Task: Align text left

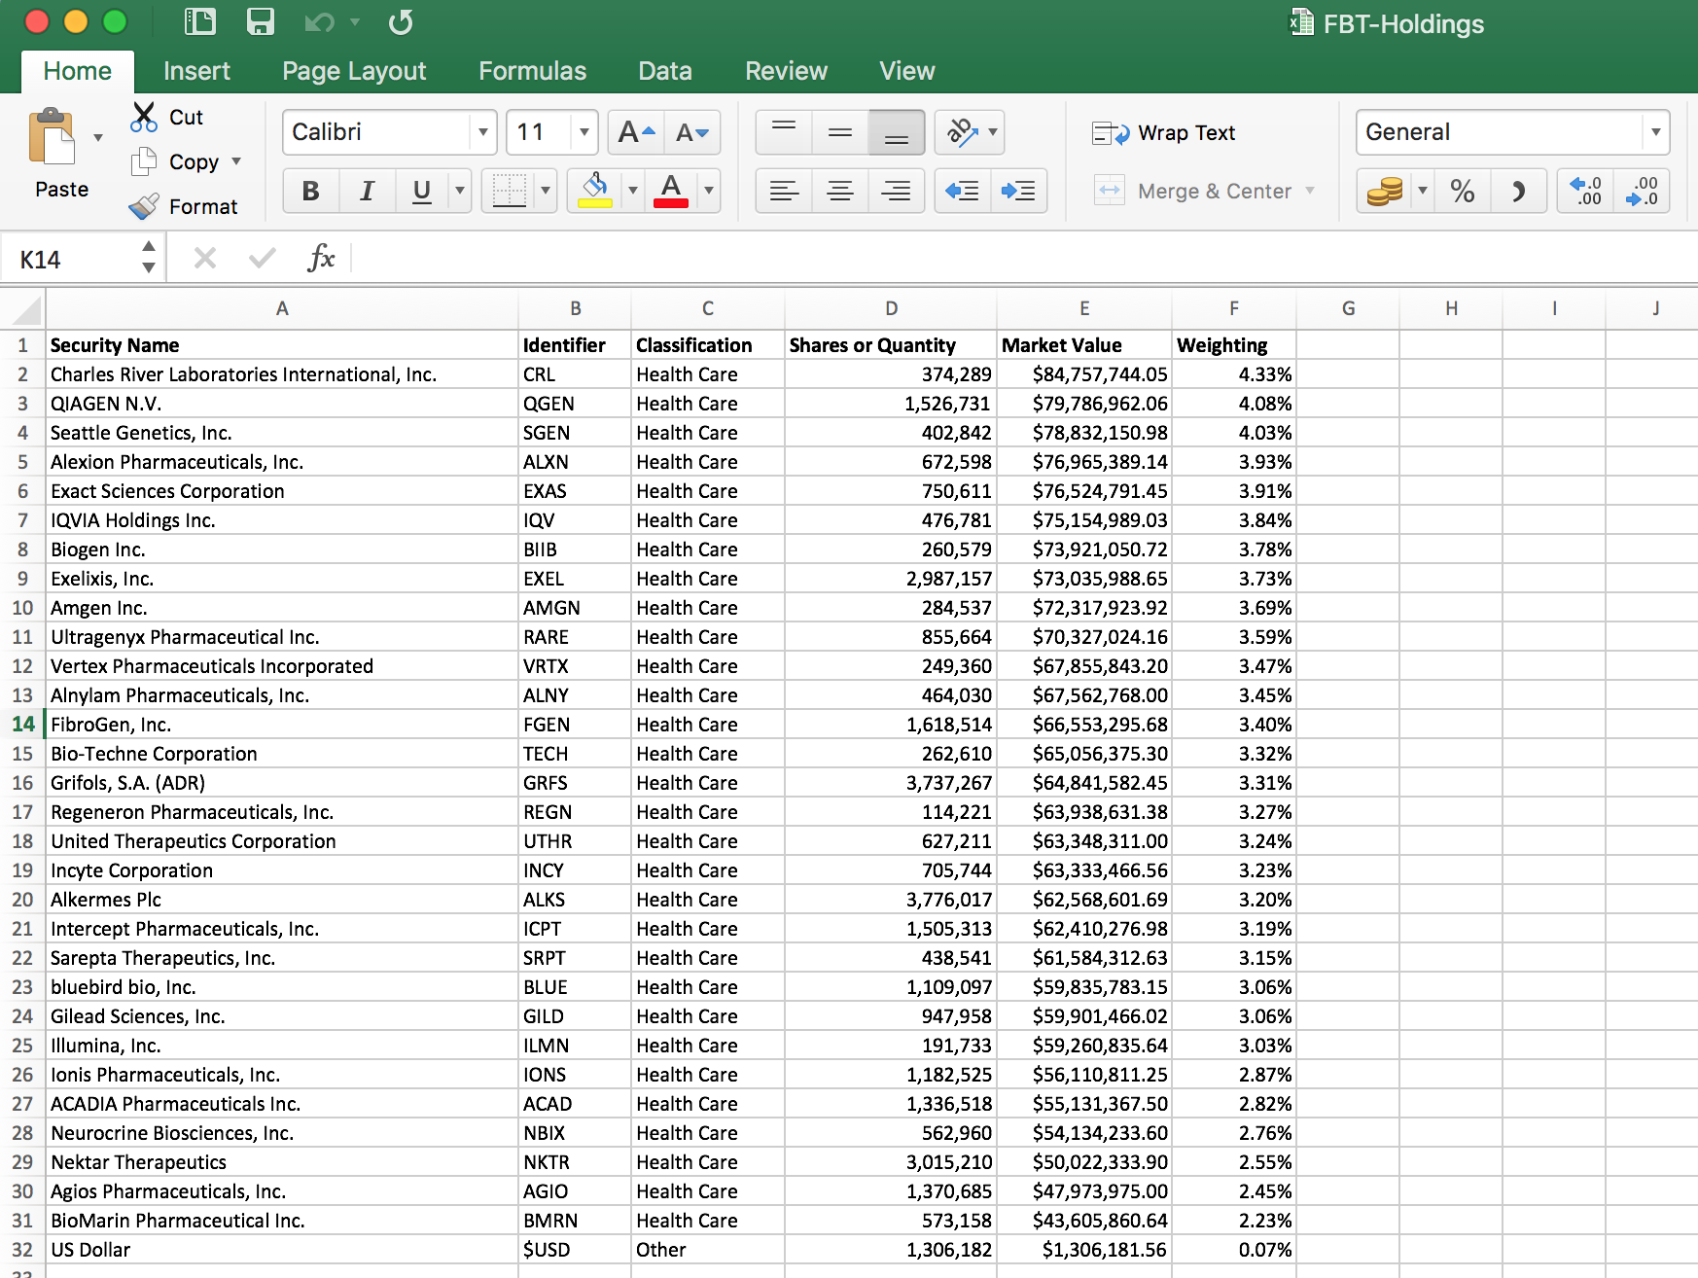Action: point(784,190)
